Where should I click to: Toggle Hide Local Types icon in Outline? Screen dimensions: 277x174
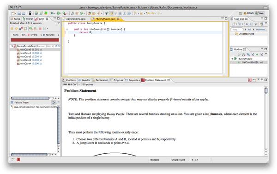pyautogui.click(x=261, y=54)
